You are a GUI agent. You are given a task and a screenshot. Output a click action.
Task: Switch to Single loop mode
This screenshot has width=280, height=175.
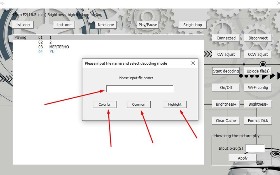(x=192, y=25)
